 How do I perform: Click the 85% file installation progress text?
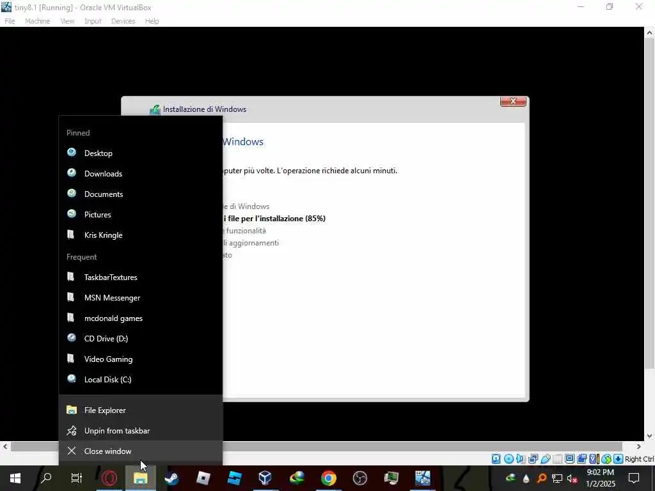pos(274,219)
